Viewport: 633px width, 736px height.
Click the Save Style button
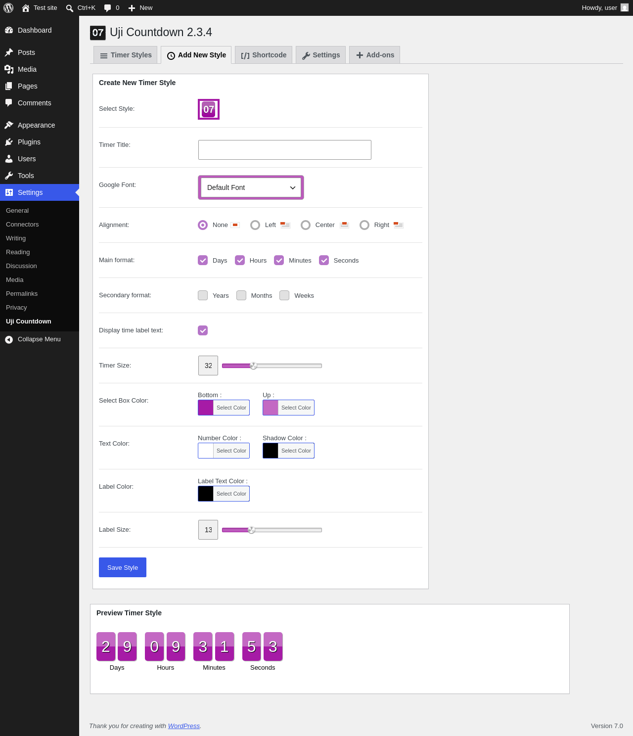pyautogui.click(x=123, y=567)
